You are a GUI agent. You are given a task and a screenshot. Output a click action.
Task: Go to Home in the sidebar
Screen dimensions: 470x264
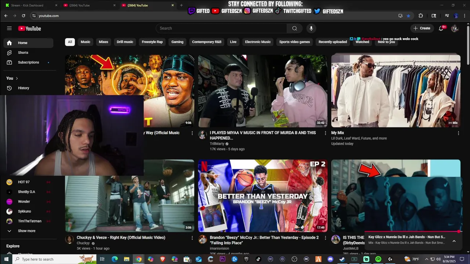tap(28, 43)
